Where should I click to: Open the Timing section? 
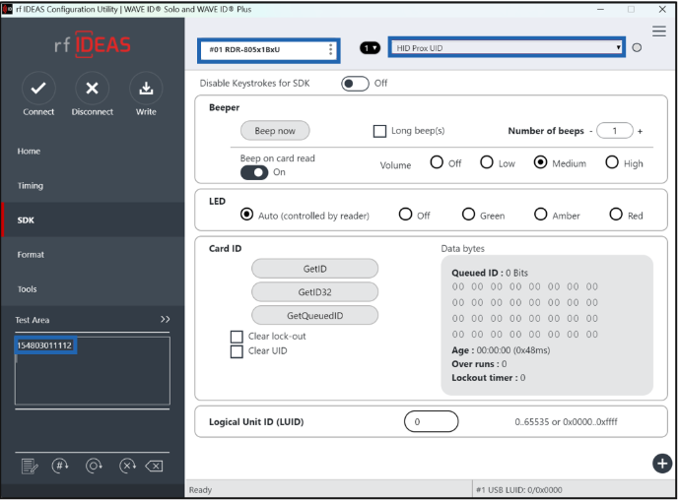tap(92, 186)
